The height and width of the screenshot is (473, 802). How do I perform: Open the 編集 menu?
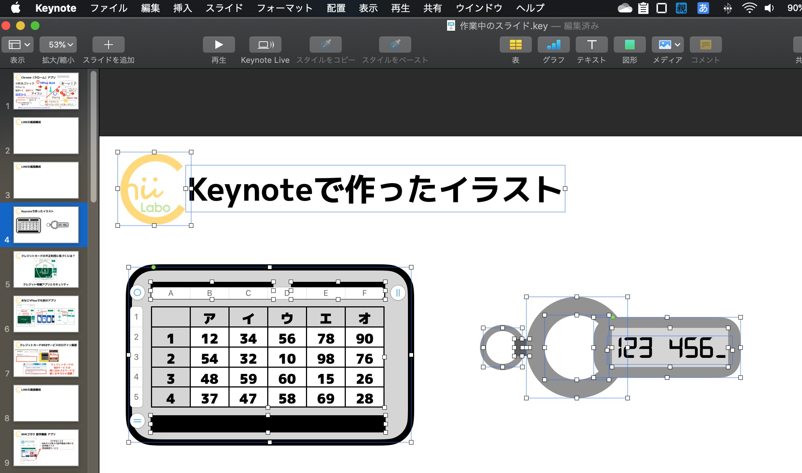[x=151, y=8]
